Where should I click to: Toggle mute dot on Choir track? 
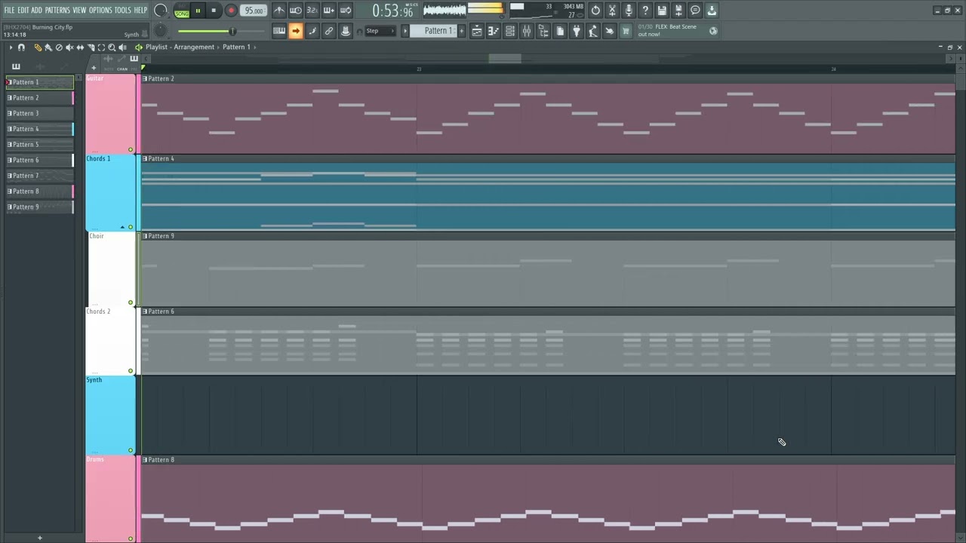[x=131, y=302]
